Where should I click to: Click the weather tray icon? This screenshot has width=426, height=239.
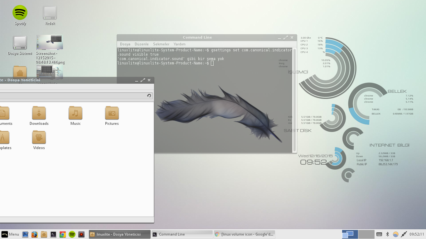tap(396, 234)
